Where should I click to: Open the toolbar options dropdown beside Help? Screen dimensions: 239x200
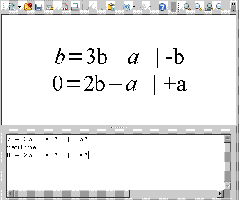(173, 7)
